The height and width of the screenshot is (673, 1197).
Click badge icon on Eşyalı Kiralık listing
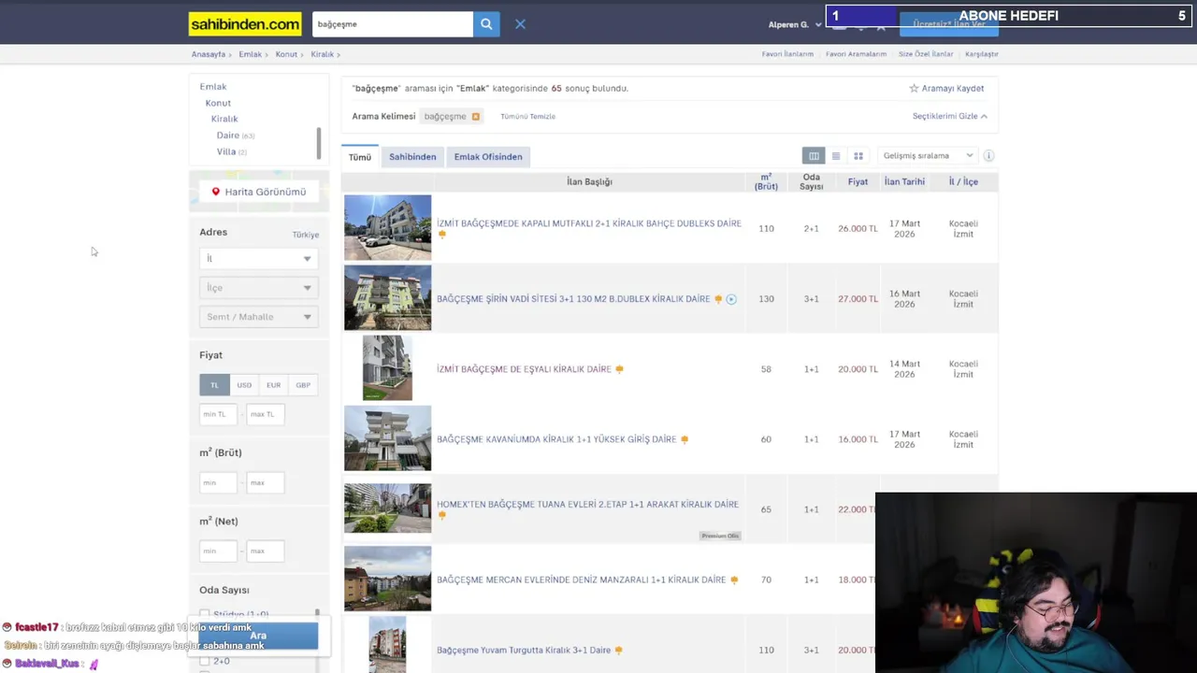(x=619, y=369)
